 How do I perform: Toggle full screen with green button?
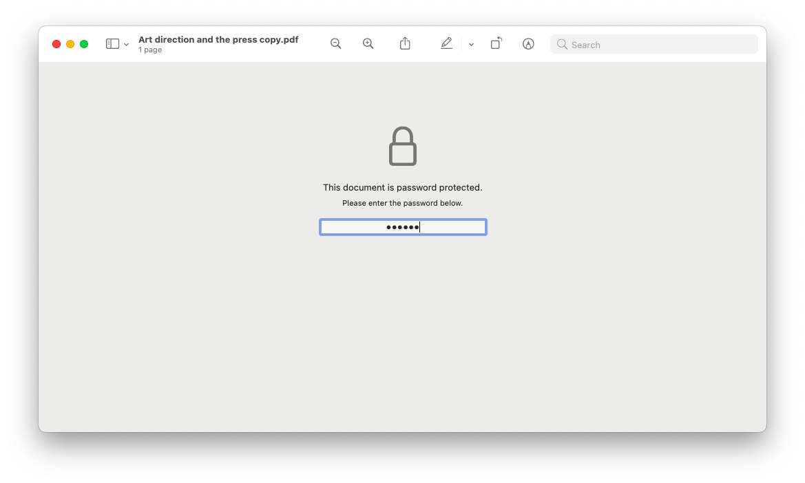(x=84, y=44)
